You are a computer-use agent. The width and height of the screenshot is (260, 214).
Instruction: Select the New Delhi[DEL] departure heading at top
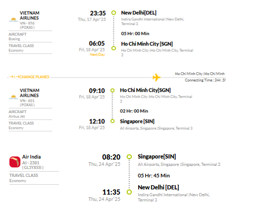click(139, 13)
